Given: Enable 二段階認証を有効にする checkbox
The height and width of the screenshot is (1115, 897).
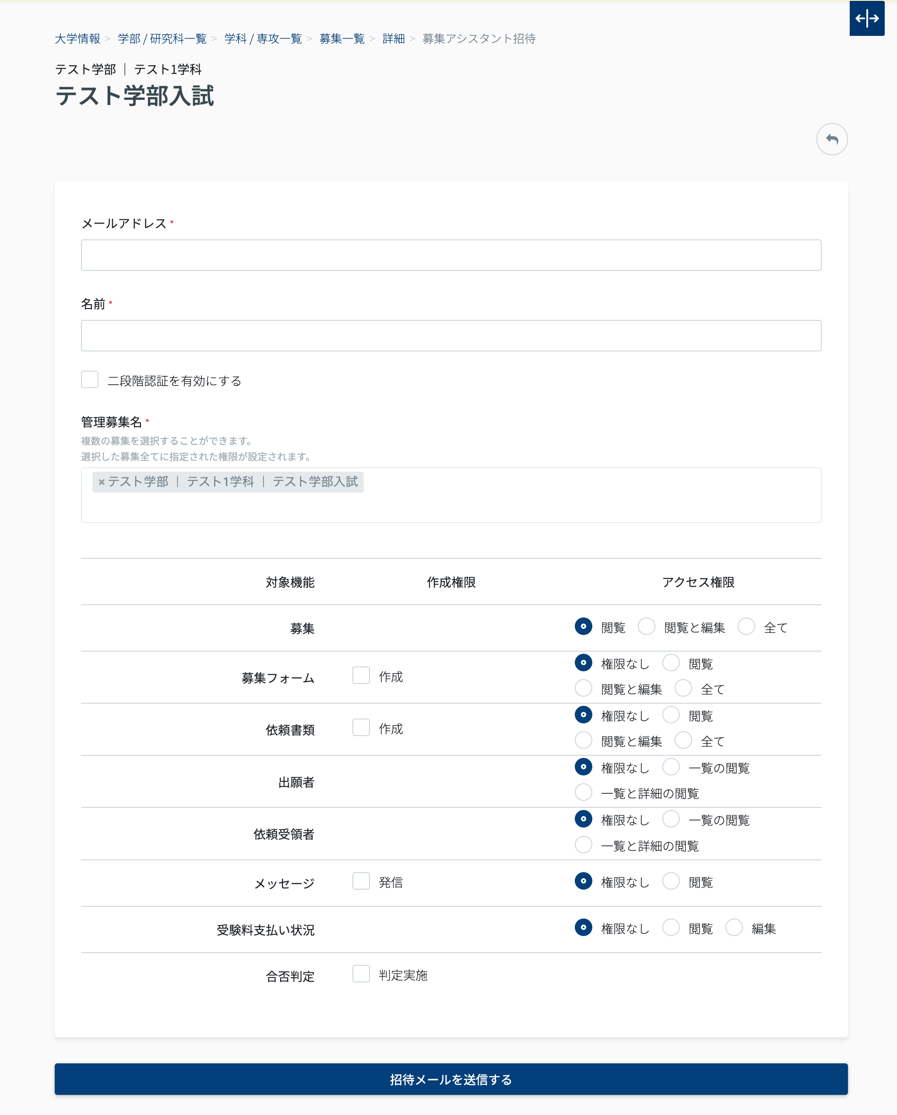Looking at the screenshot, I should (x=90, y=379).
